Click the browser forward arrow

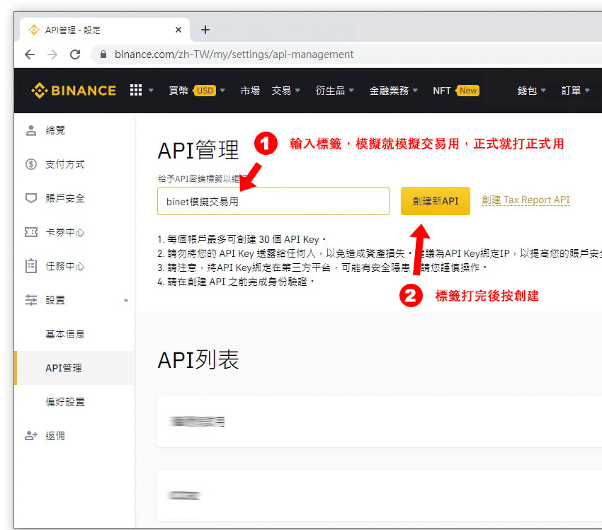tap(52, 54)
